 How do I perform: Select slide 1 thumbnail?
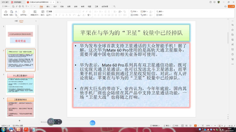pos(20,36)
